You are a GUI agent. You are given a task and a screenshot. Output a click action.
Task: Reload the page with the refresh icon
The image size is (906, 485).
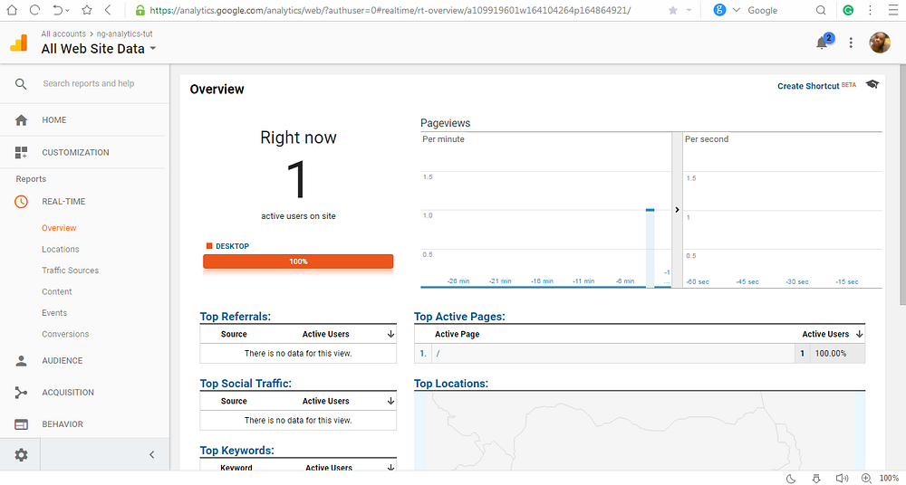[34, 10]
